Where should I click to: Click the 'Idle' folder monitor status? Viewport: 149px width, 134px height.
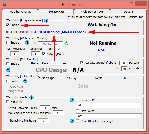pos(83,86)
